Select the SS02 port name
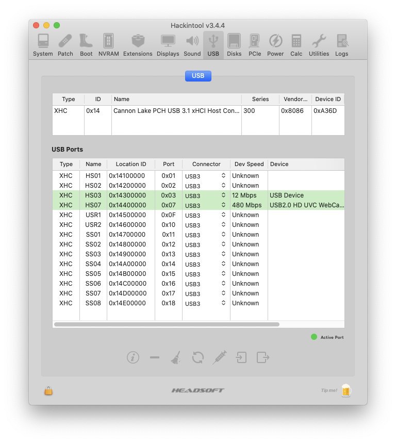The image size is (396, 443). pos(93,244)
